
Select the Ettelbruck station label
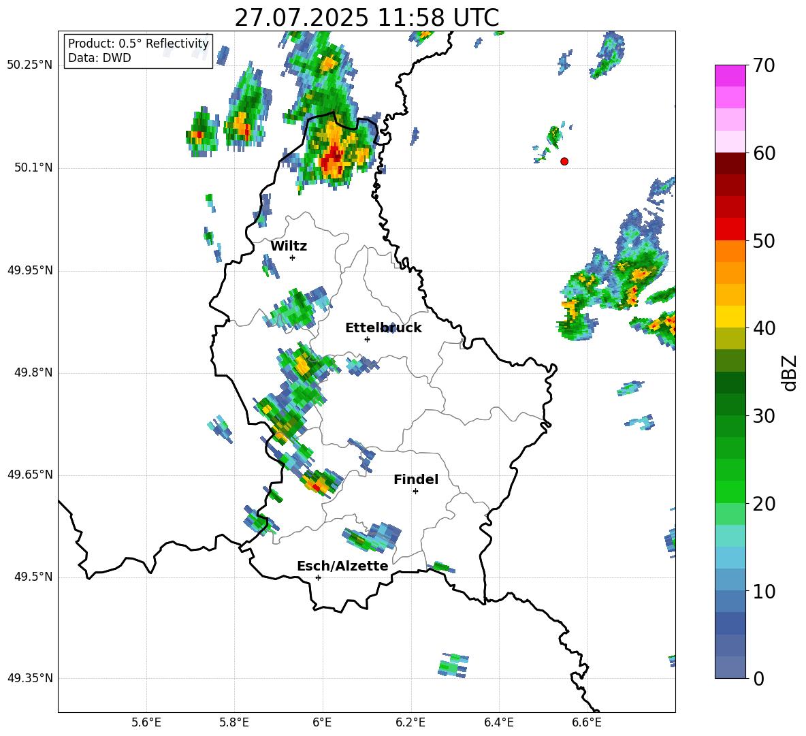(383, 328)
